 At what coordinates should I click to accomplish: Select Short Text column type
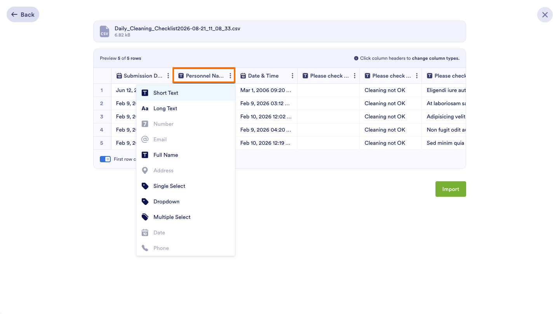pyautogui.click(x=186, y=93)
